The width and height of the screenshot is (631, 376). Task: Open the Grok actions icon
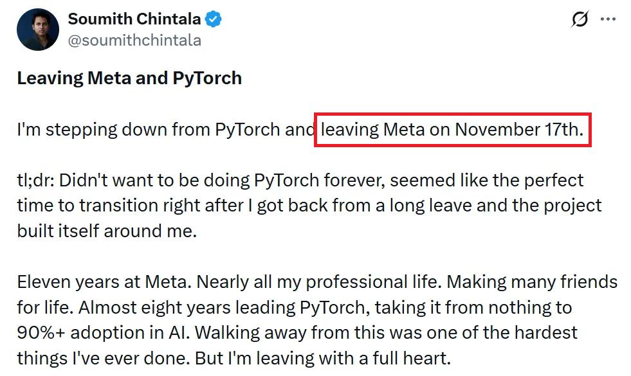tap(580, 19)
